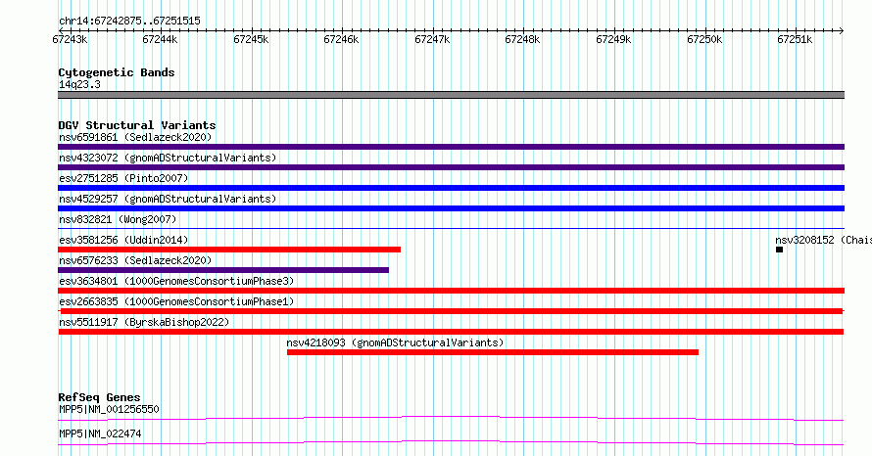
Task: Click the nsv4218093 gnomAD red variant bar
Action: point(493,352)
